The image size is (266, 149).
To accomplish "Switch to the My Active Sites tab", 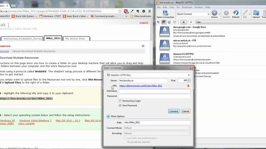I will [x=76, y=38].
